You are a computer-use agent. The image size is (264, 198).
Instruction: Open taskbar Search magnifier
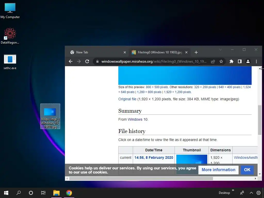click(x=19, y=193)
